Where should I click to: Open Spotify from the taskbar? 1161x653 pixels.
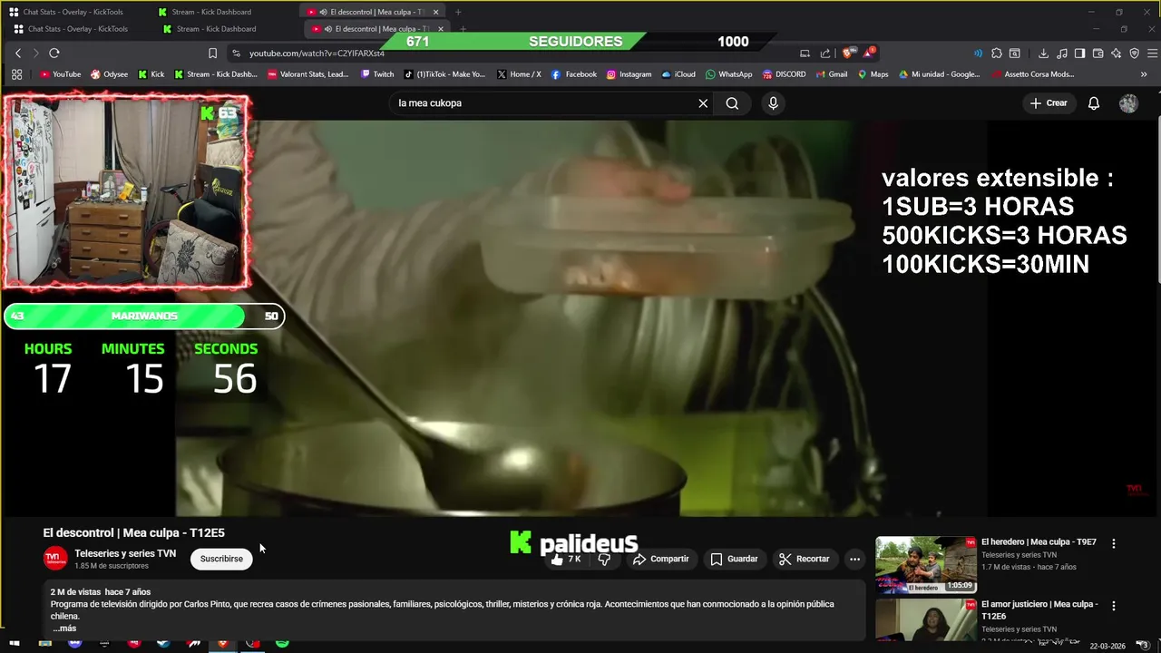(282, 643)
